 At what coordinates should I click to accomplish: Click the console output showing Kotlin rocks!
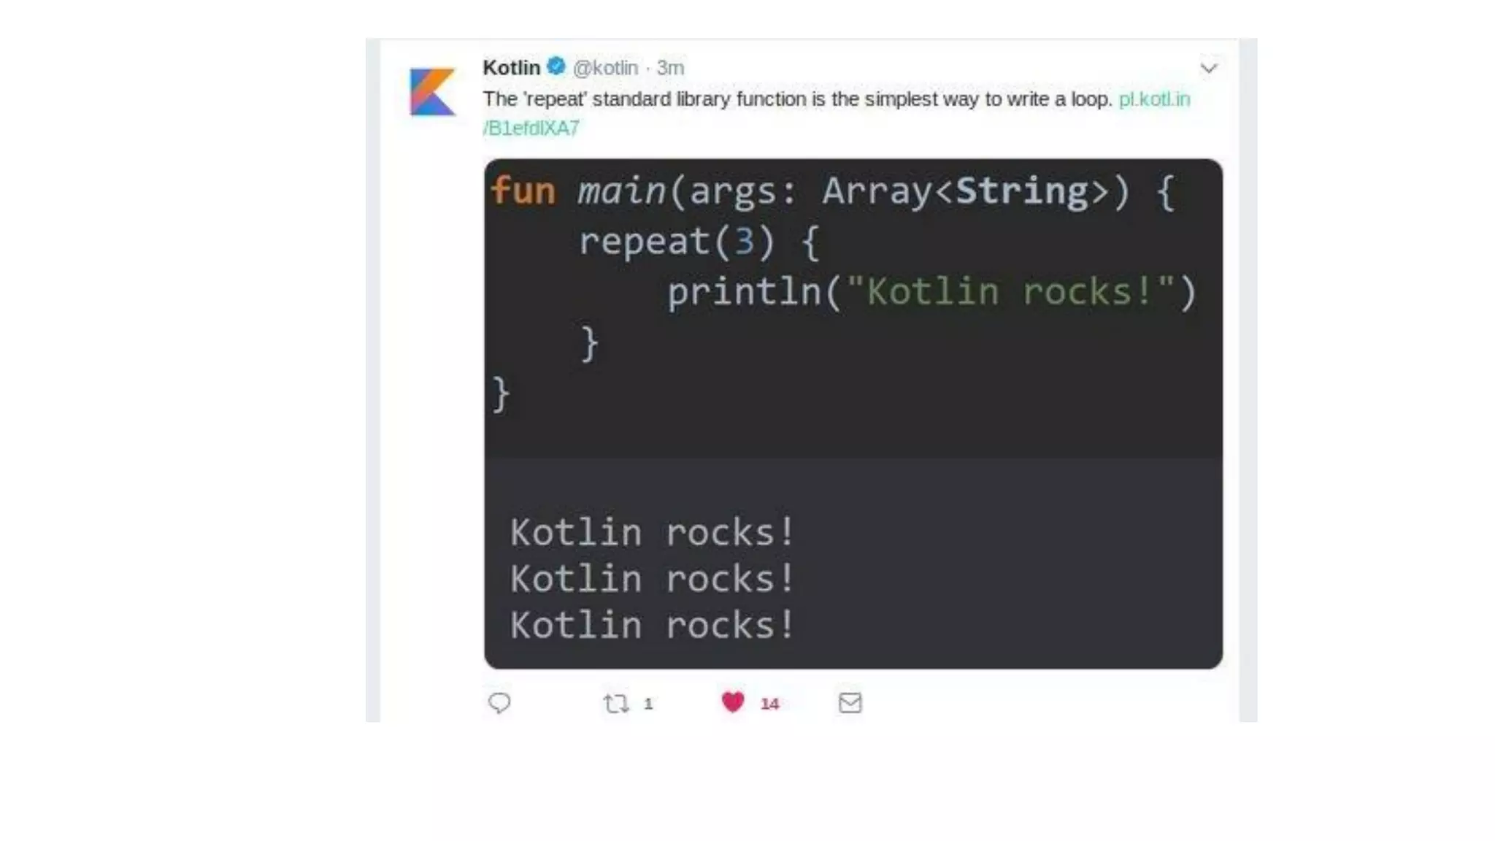click(652, 578)
